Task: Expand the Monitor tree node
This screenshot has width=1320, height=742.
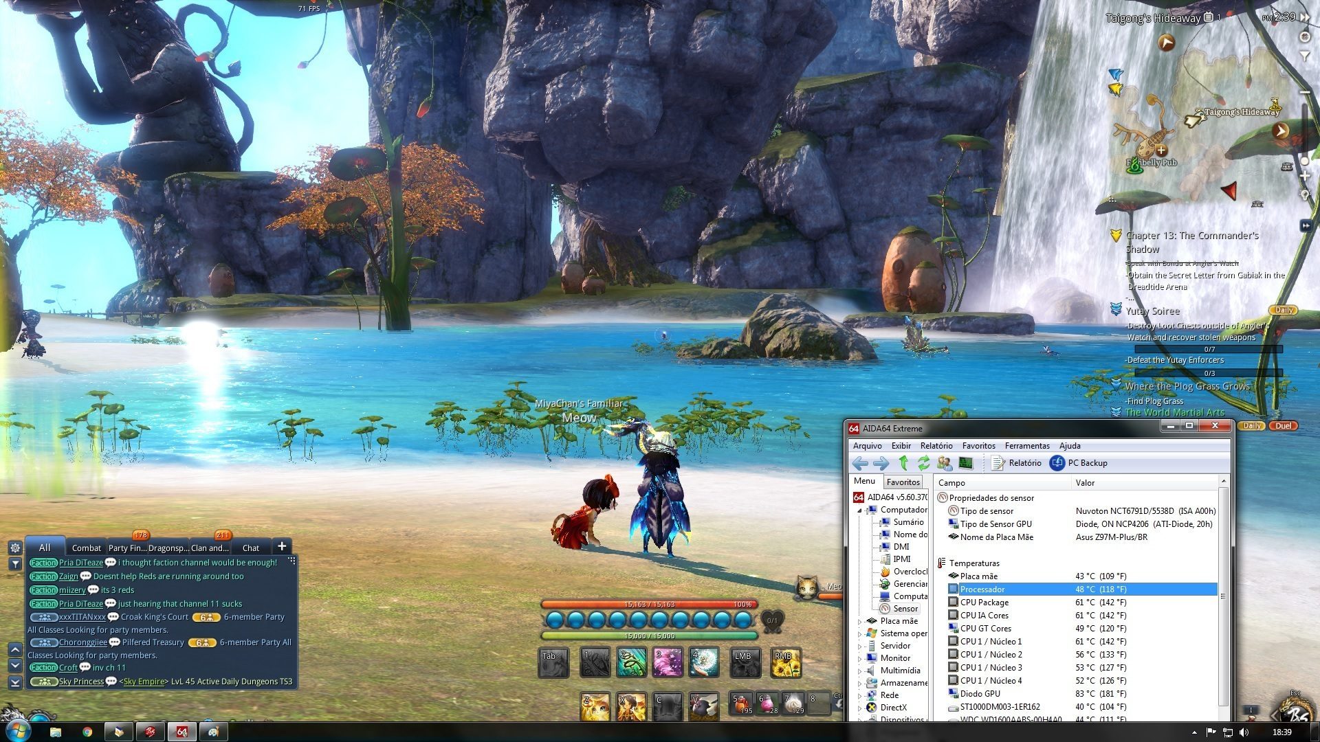Action: 859,658
